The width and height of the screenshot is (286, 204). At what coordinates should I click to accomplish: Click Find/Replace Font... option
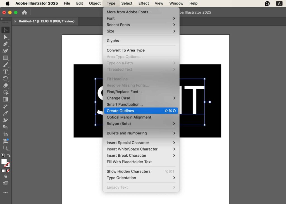click(x=124, y=92)
